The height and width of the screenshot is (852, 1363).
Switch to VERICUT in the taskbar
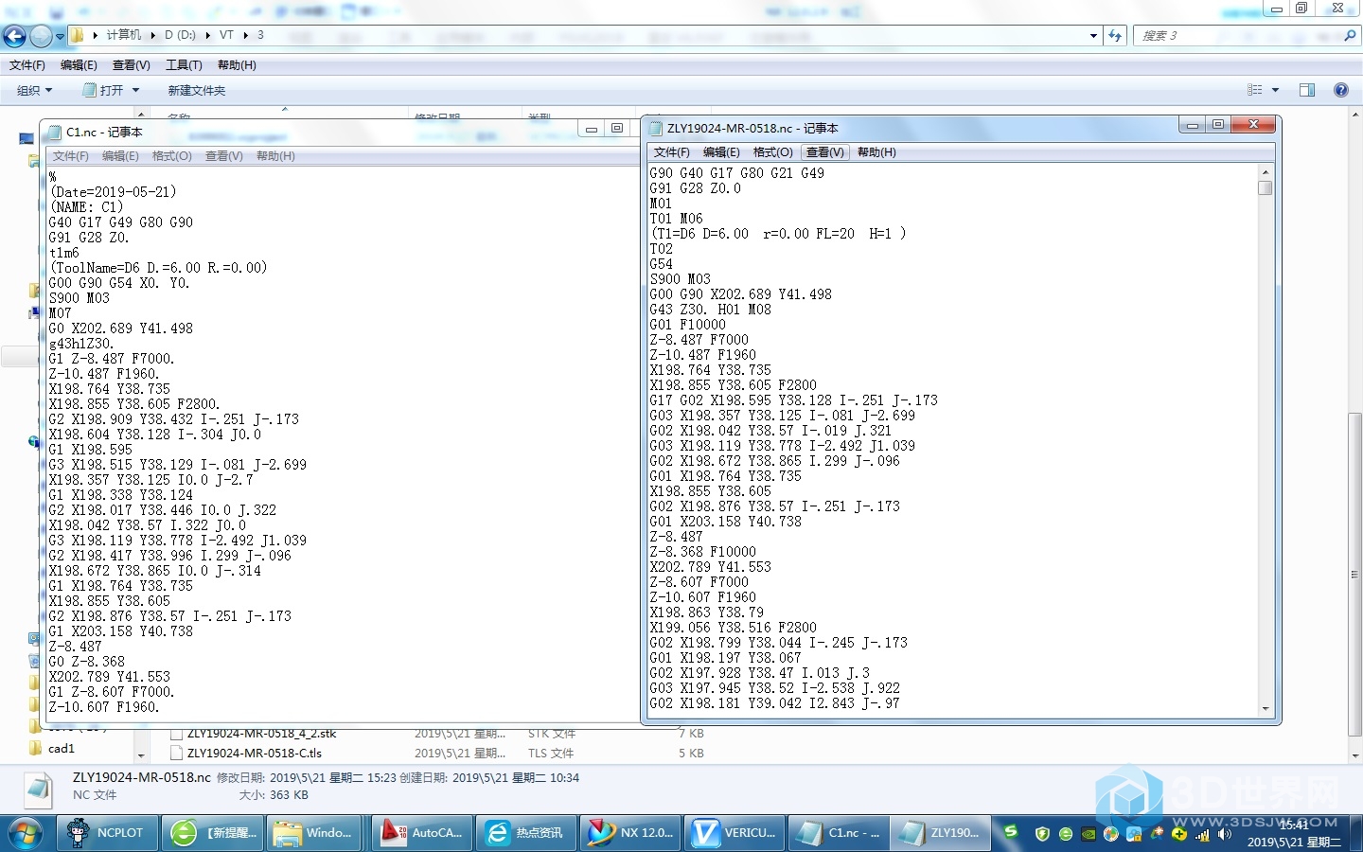pyautogui.click(x=735, y=833)
